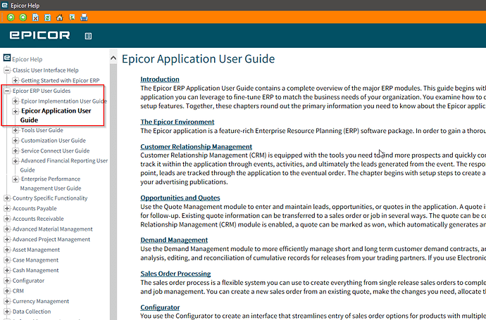The width and height of the screenshot is (486, 320).
Task: Open Opportunities and Quotes link
Action: (x=180, y=198)
